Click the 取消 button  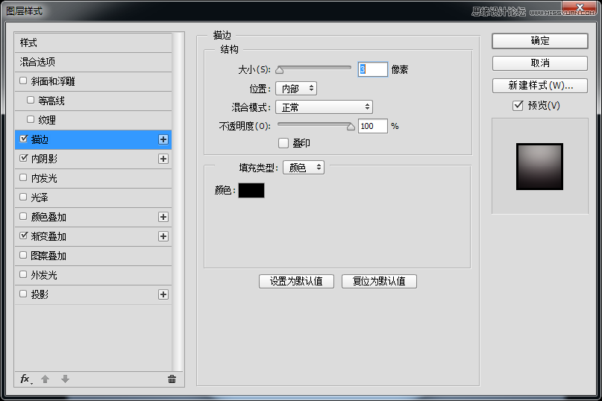tap(540, 63)
